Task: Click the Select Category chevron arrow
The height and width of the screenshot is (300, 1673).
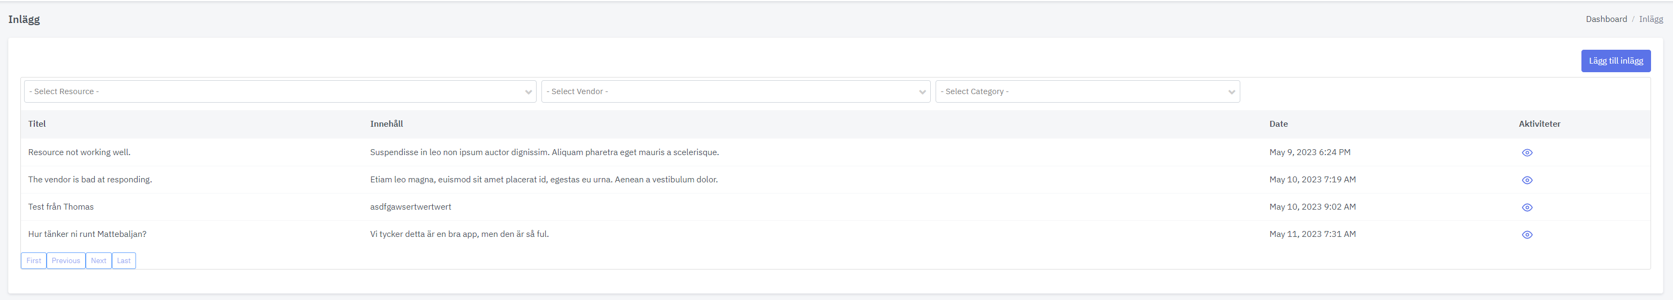Action: pos(1231,92)
